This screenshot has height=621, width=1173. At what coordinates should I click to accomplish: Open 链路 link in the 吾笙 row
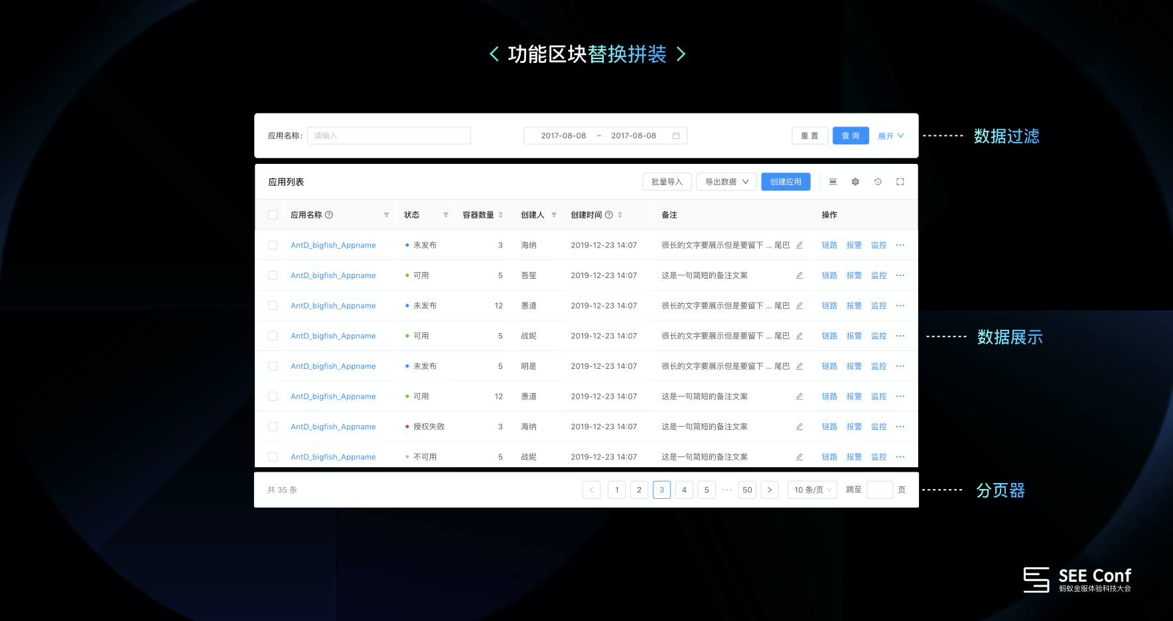(x=830, y=275)
